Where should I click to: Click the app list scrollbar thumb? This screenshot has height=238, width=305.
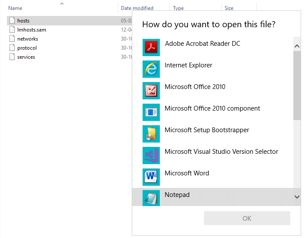click(x=297, y=86)
